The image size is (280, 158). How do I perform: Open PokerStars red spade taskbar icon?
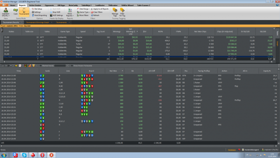click(x=33, y=155)
